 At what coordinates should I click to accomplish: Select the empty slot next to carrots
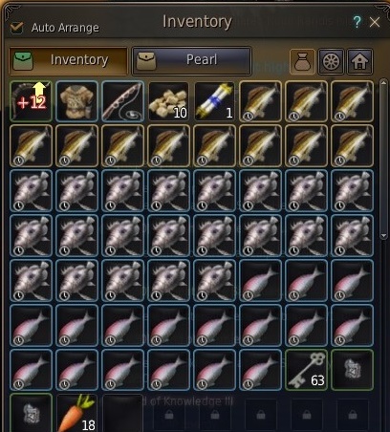(x=122, y=413)
